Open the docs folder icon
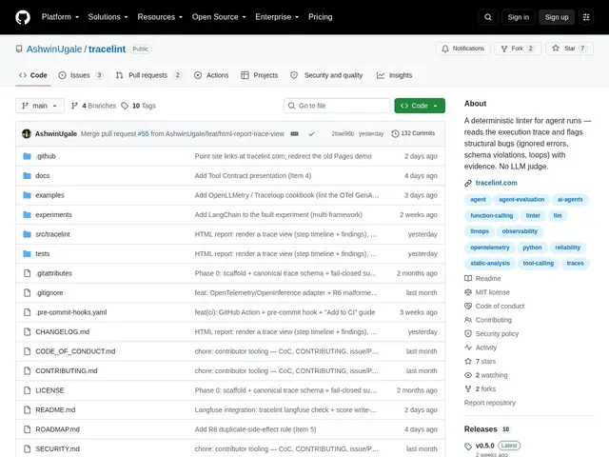This screenshot has width=609, height=457. 27,175
